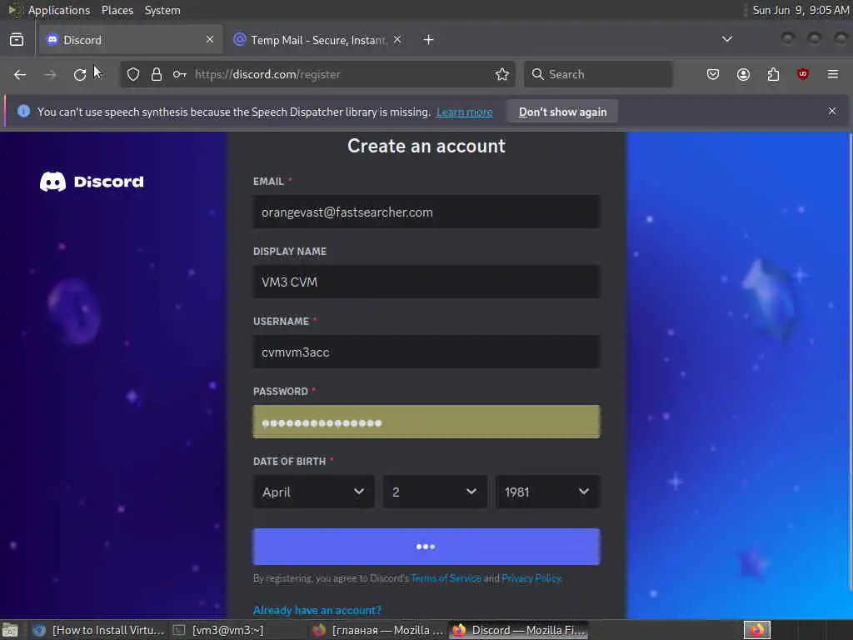853x640 pixels.
Task: Open the birth day dropdown
Action: [435, 492]
